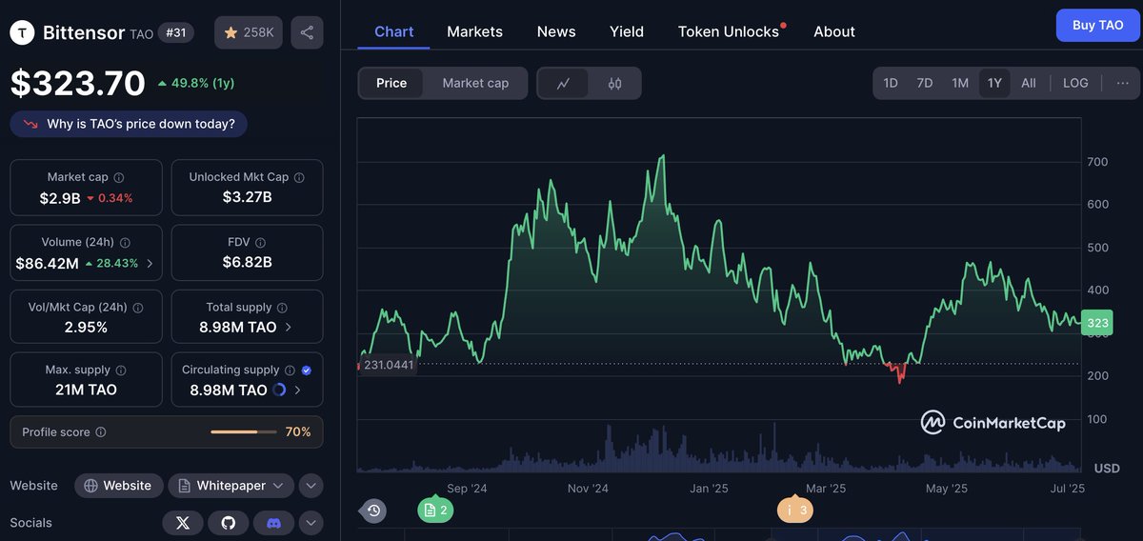Expand Volume (24h) details chevron
Viewport: 1143px width, 541px height.
coord(150,264)
